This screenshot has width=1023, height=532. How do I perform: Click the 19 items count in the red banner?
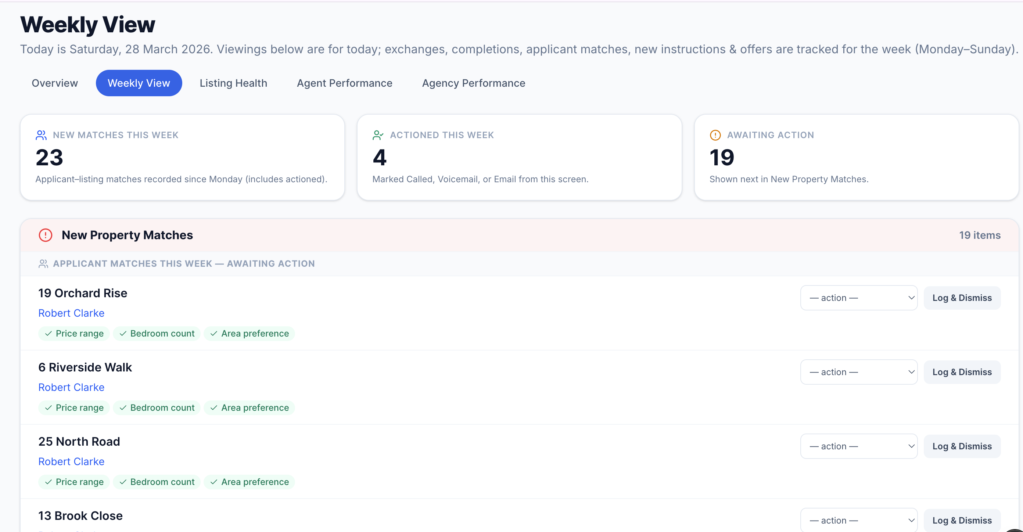[x=979, y=235]
